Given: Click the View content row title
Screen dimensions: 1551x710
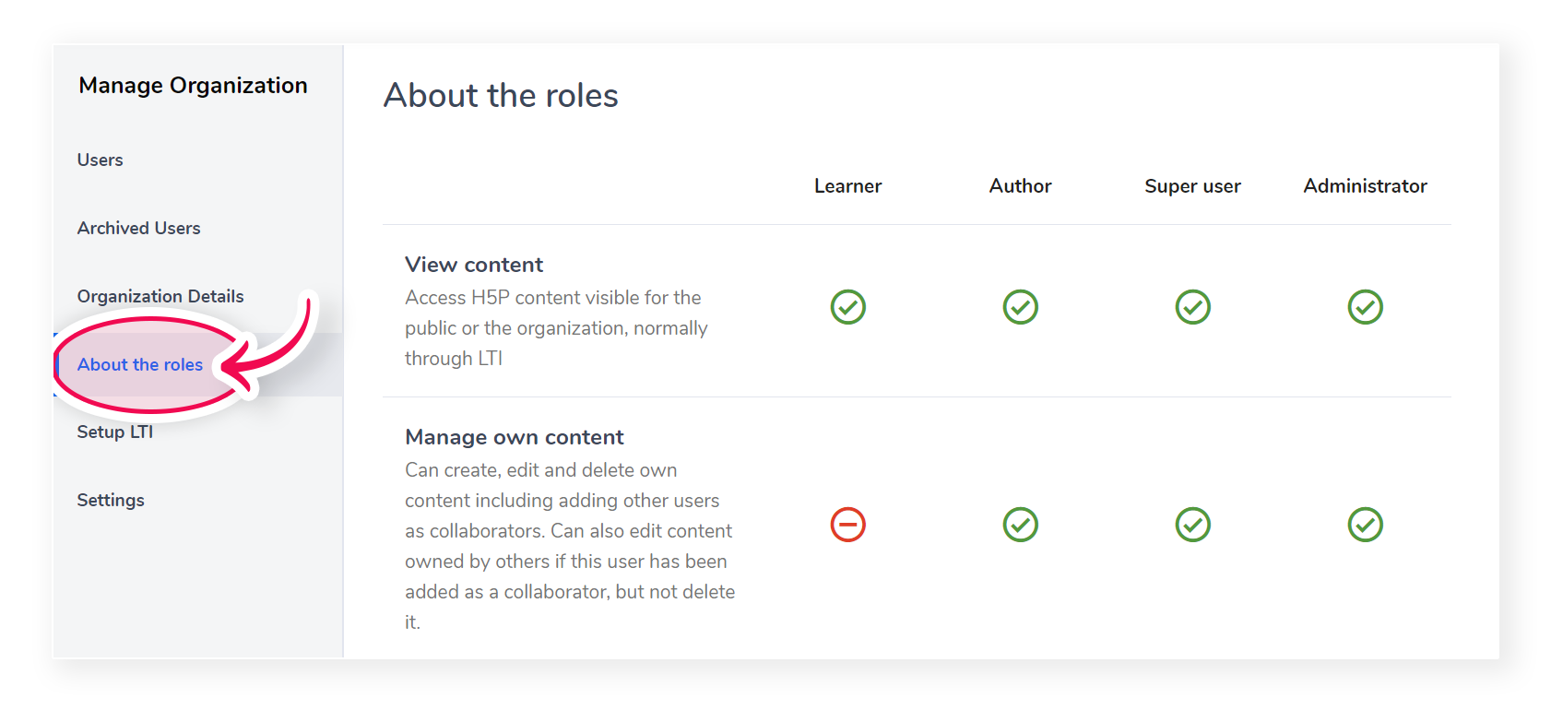Looking at the screenshot, I should 474,265.
